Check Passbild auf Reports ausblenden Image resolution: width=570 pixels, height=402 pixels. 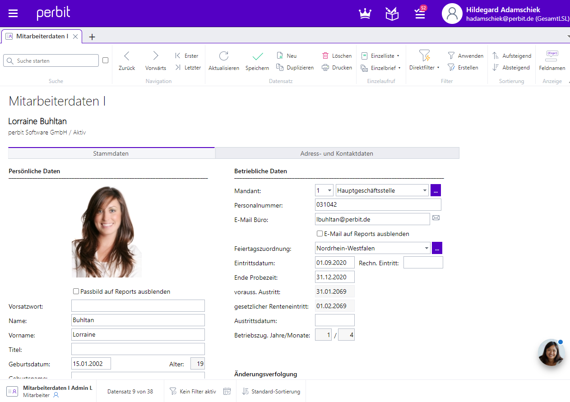76,291
